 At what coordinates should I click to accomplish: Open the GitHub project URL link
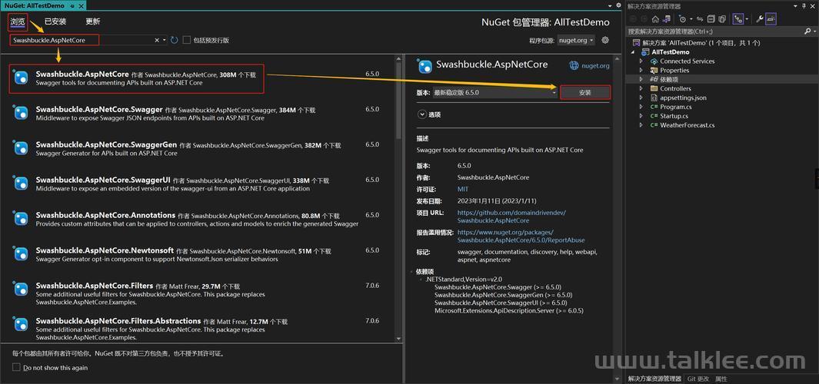[x=511, y=217]
